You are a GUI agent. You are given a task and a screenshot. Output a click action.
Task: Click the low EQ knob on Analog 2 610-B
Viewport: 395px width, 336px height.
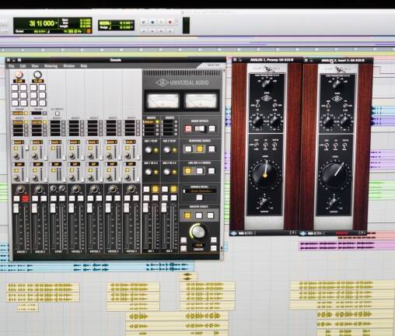[x=328, y=121]
